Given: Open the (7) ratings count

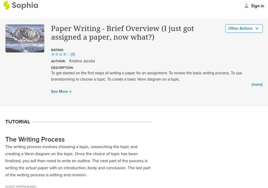Looking at the screenshot, I should [73, 54].
